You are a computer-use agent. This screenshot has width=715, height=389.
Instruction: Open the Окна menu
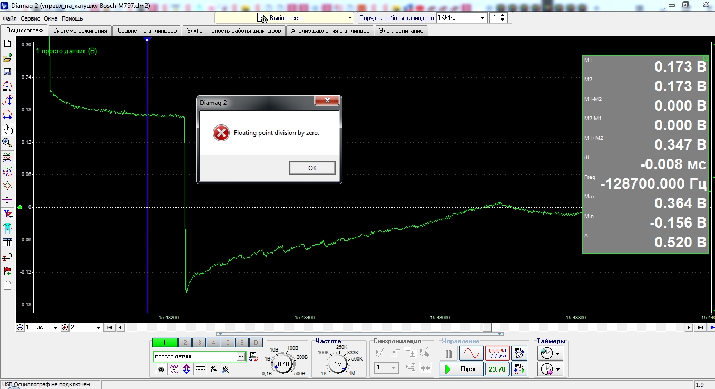tap(51, 18)
